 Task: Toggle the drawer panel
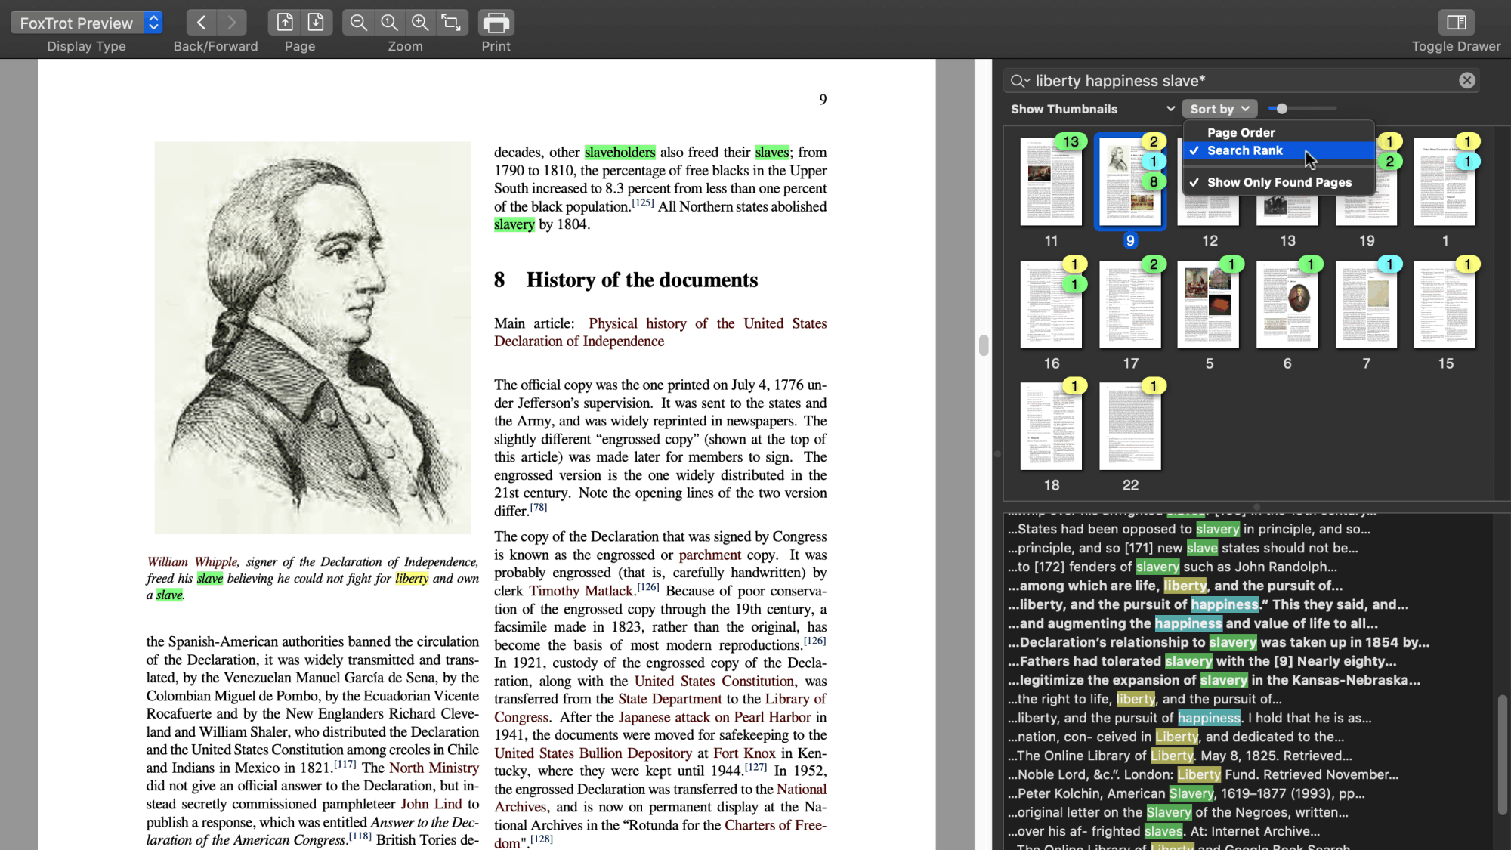coord(1457,23)
